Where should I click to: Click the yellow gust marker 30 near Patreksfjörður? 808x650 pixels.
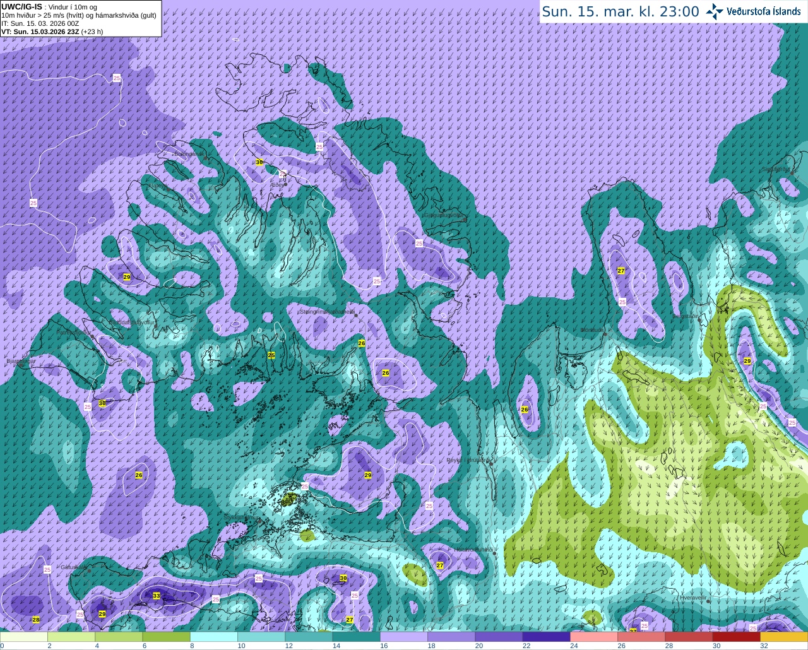click(102, 403)
